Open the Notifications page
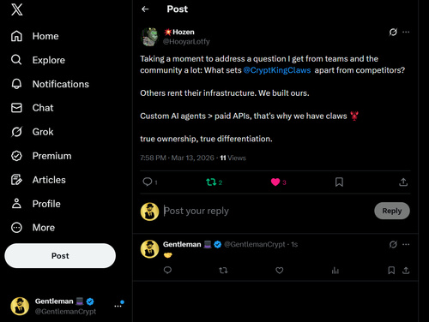The height and width of the screenshot is (322, 429). tap(50, 84)
